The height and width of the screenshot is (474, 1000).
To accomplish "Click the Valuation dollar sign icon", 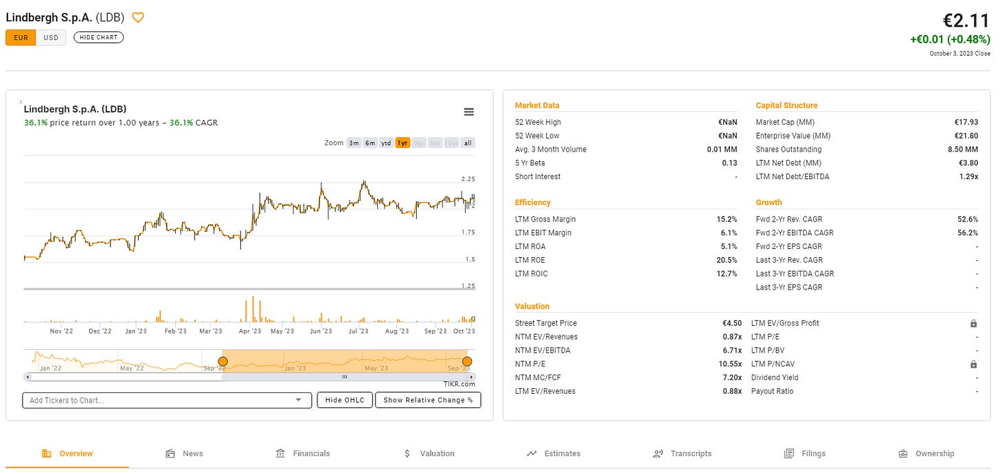I will tap(407, 453).
